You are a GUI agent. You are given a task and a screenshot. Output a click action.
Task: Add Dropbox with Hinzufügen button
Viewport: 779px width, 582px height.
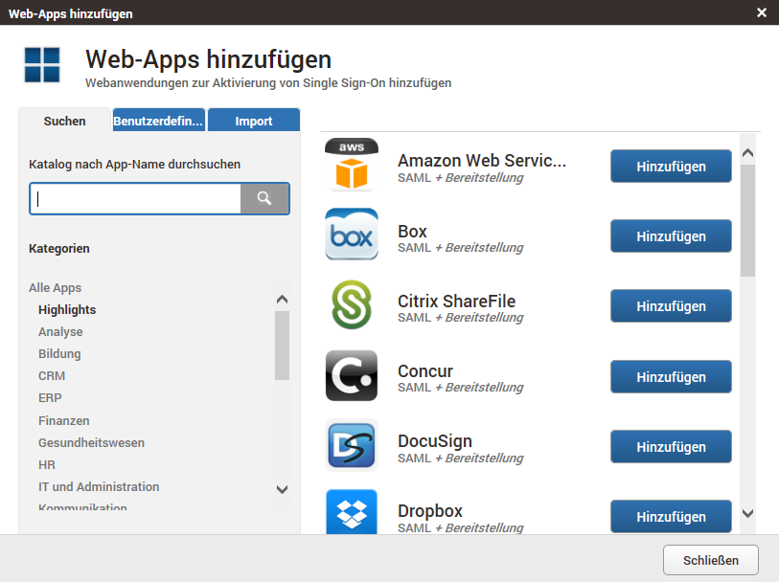[671, 517]
